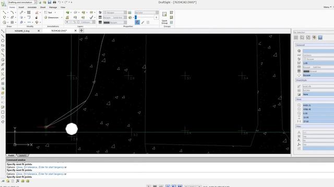Switch to the Model sheet tab
The image size is (334, 187).
tap(11, 155)
